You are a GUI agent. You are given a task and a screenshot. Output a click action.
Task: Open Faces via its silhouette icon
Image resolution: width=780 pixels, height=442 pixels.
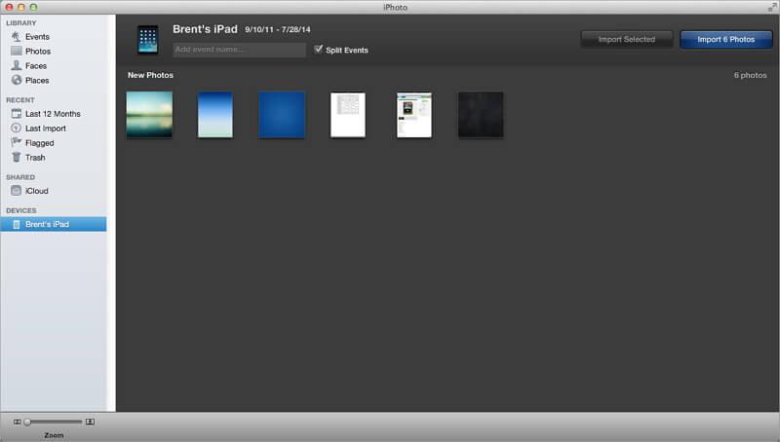(17, 66)
